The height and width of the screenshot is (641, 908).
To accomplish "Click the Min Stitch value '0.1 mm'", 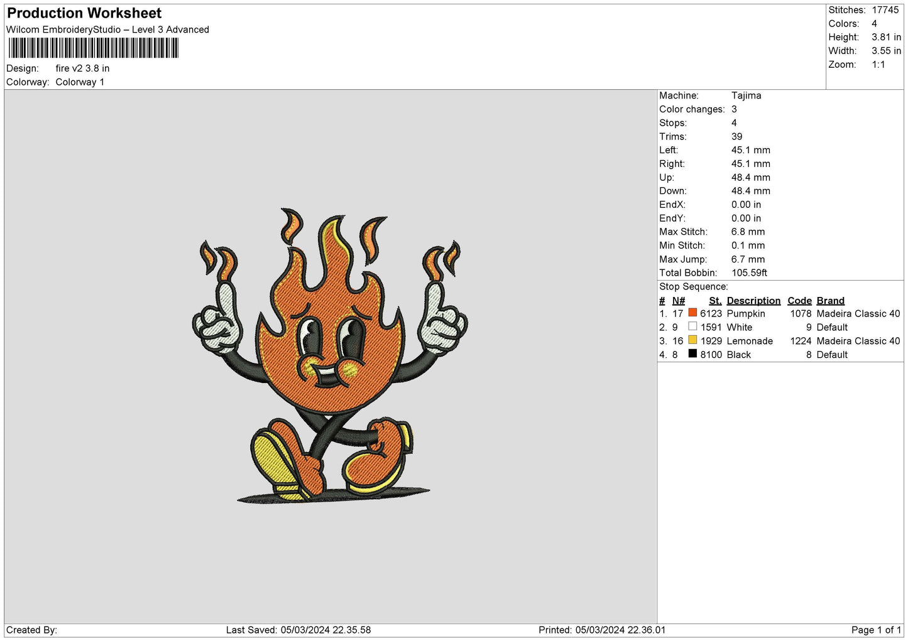I will pos(748,245).
